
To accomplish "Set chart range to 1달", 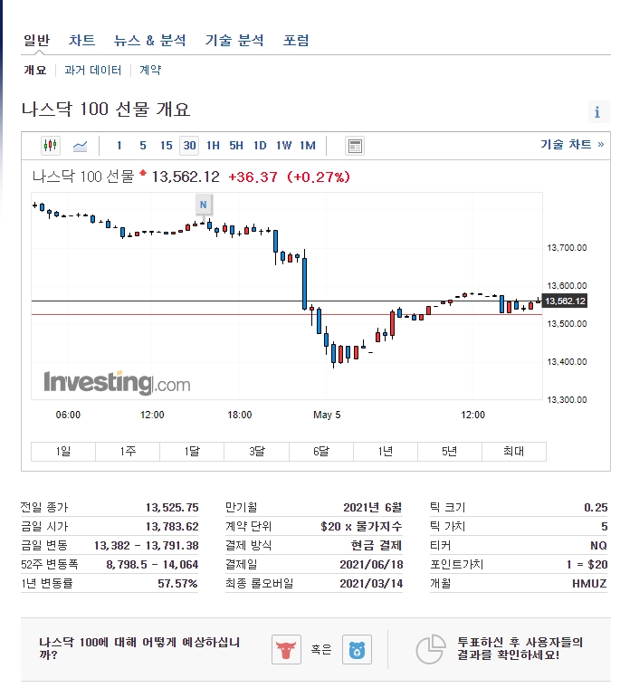I will point(192,452).
